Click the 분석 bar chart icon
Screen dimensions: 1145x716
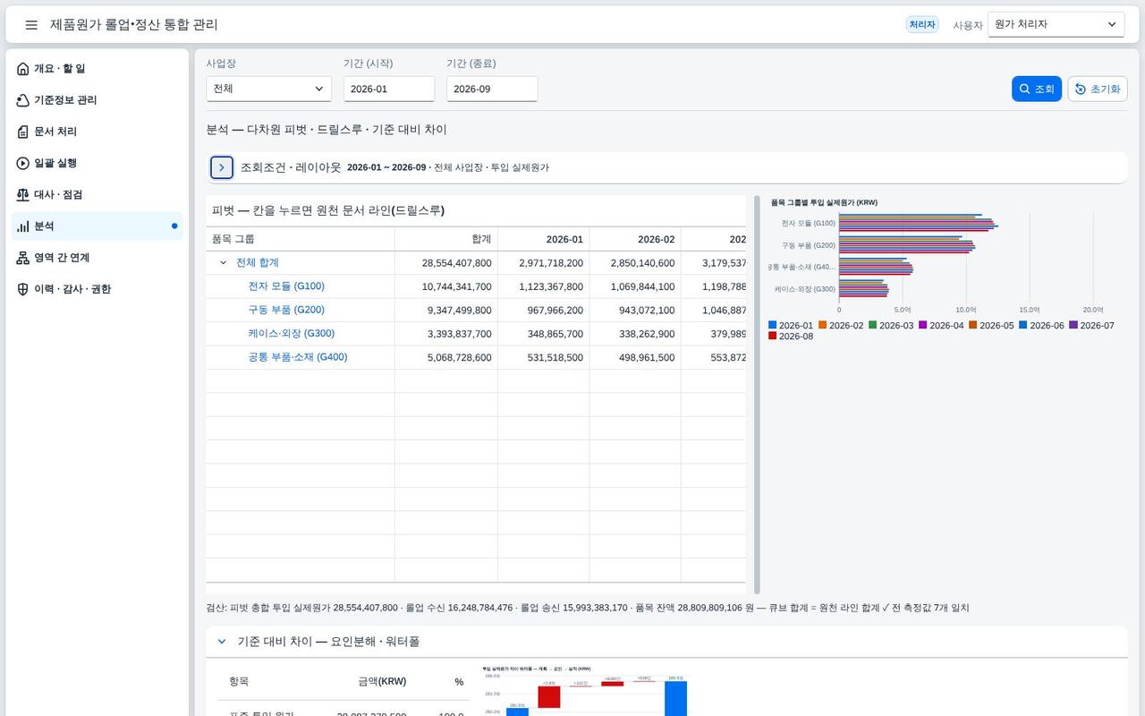pos(23,226)
